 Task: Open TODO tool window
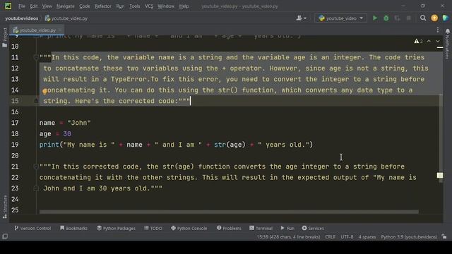pyautogui.click(x=153, y=228)
